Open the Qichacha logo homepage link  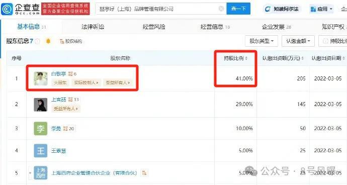click(x=20, y=9)
